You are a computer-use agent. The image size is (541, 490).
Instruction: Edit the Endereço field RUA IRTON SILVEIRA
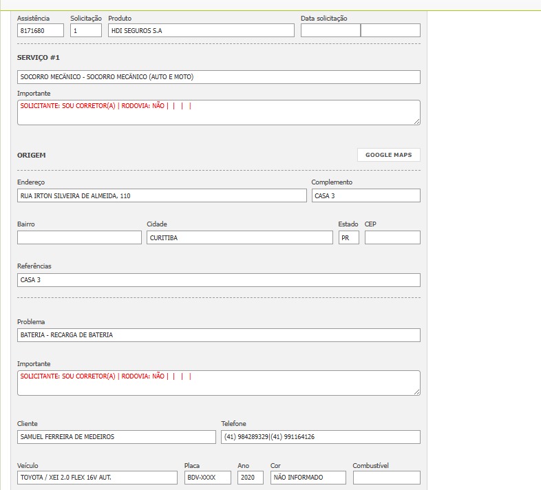tap(162, 196)
